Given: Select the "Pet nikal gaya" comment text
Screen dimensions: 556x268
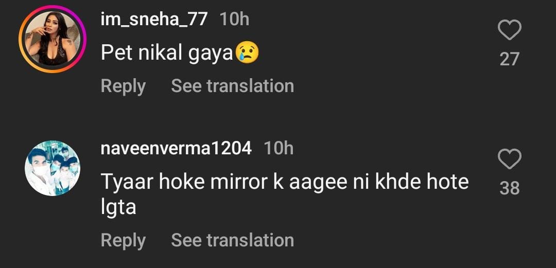Looking at the screenshot, I should (167, 53).
